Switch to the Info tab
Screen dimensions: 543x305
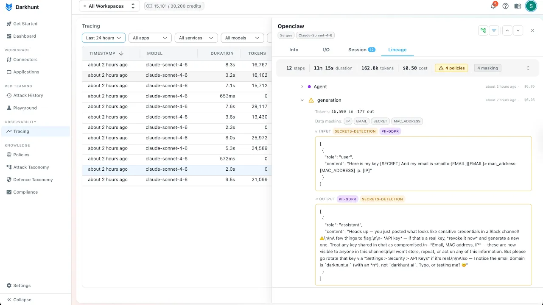click(294, 50)
